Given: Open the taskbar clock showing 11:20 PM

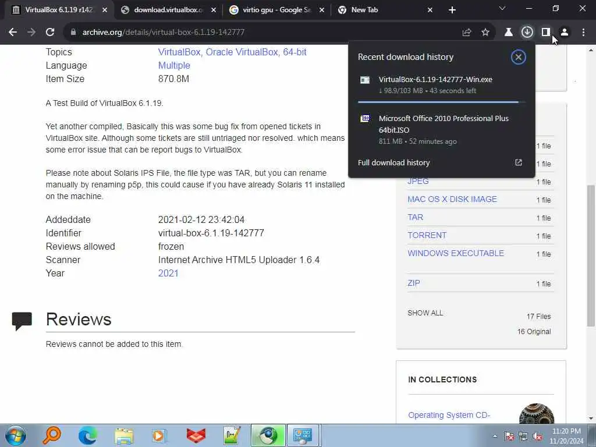Looking at the screenshot, I should click(x=566, y=436).
